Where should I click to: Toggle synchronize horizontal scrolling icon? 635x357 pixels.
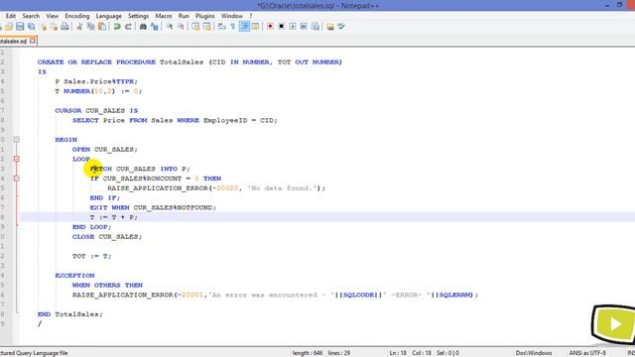click(207, 27)
